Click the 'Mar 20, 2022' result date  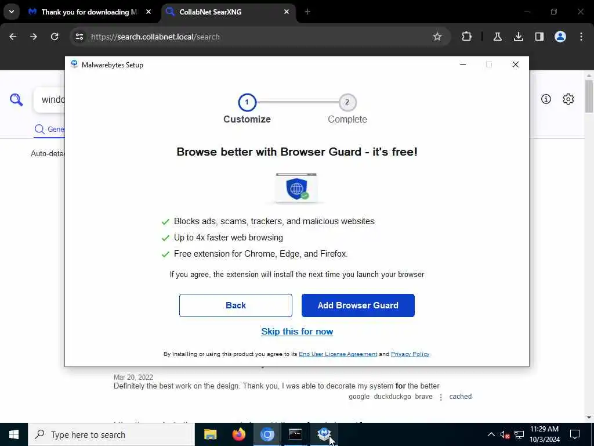(133, 377)
